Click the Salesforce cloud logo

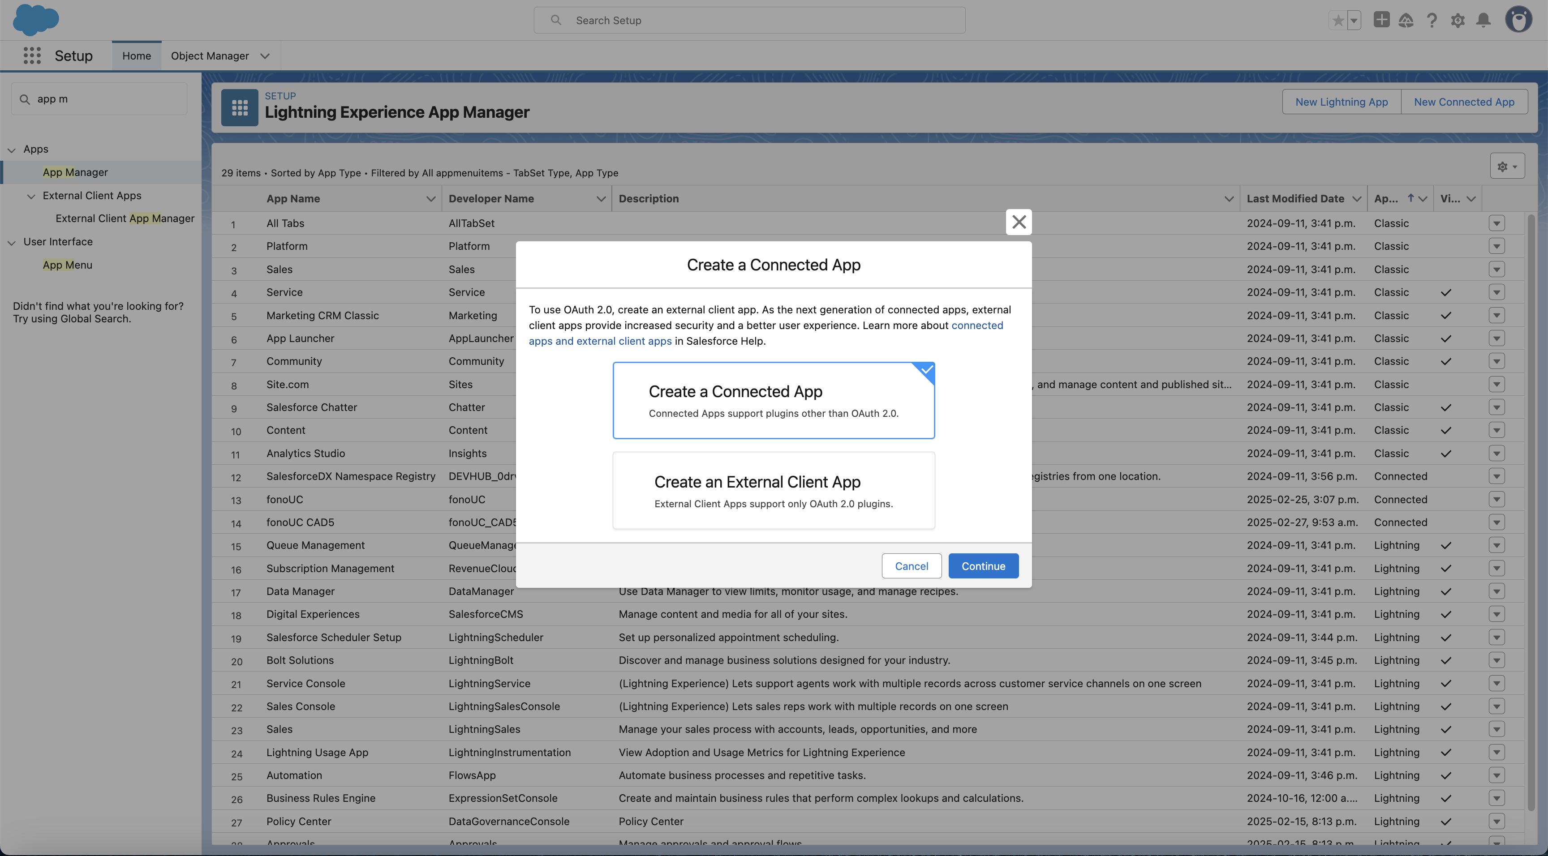point(35,20)
